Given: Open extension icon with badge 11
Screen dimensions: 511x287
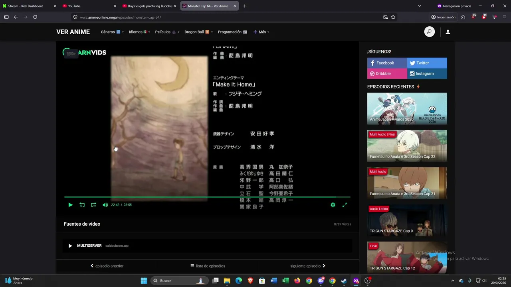Looking at the screenshot, I should click(484, 17).
